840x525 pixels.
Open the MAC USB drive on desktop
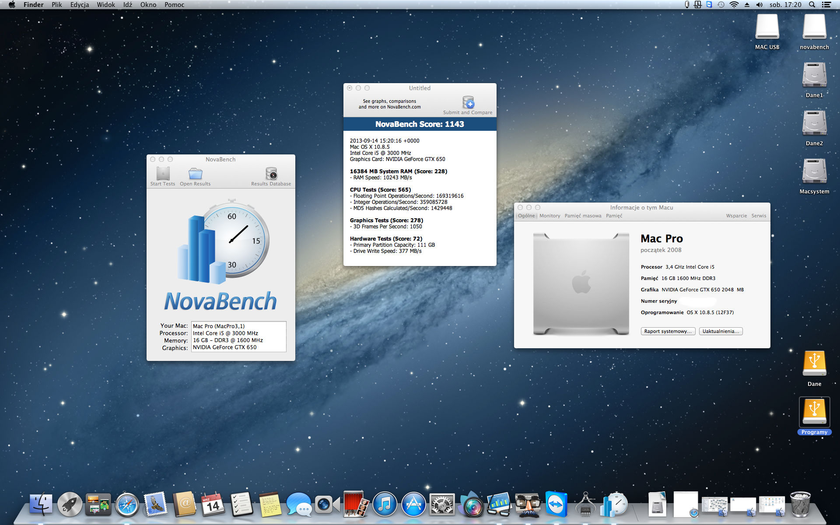(x=767, y=27)
